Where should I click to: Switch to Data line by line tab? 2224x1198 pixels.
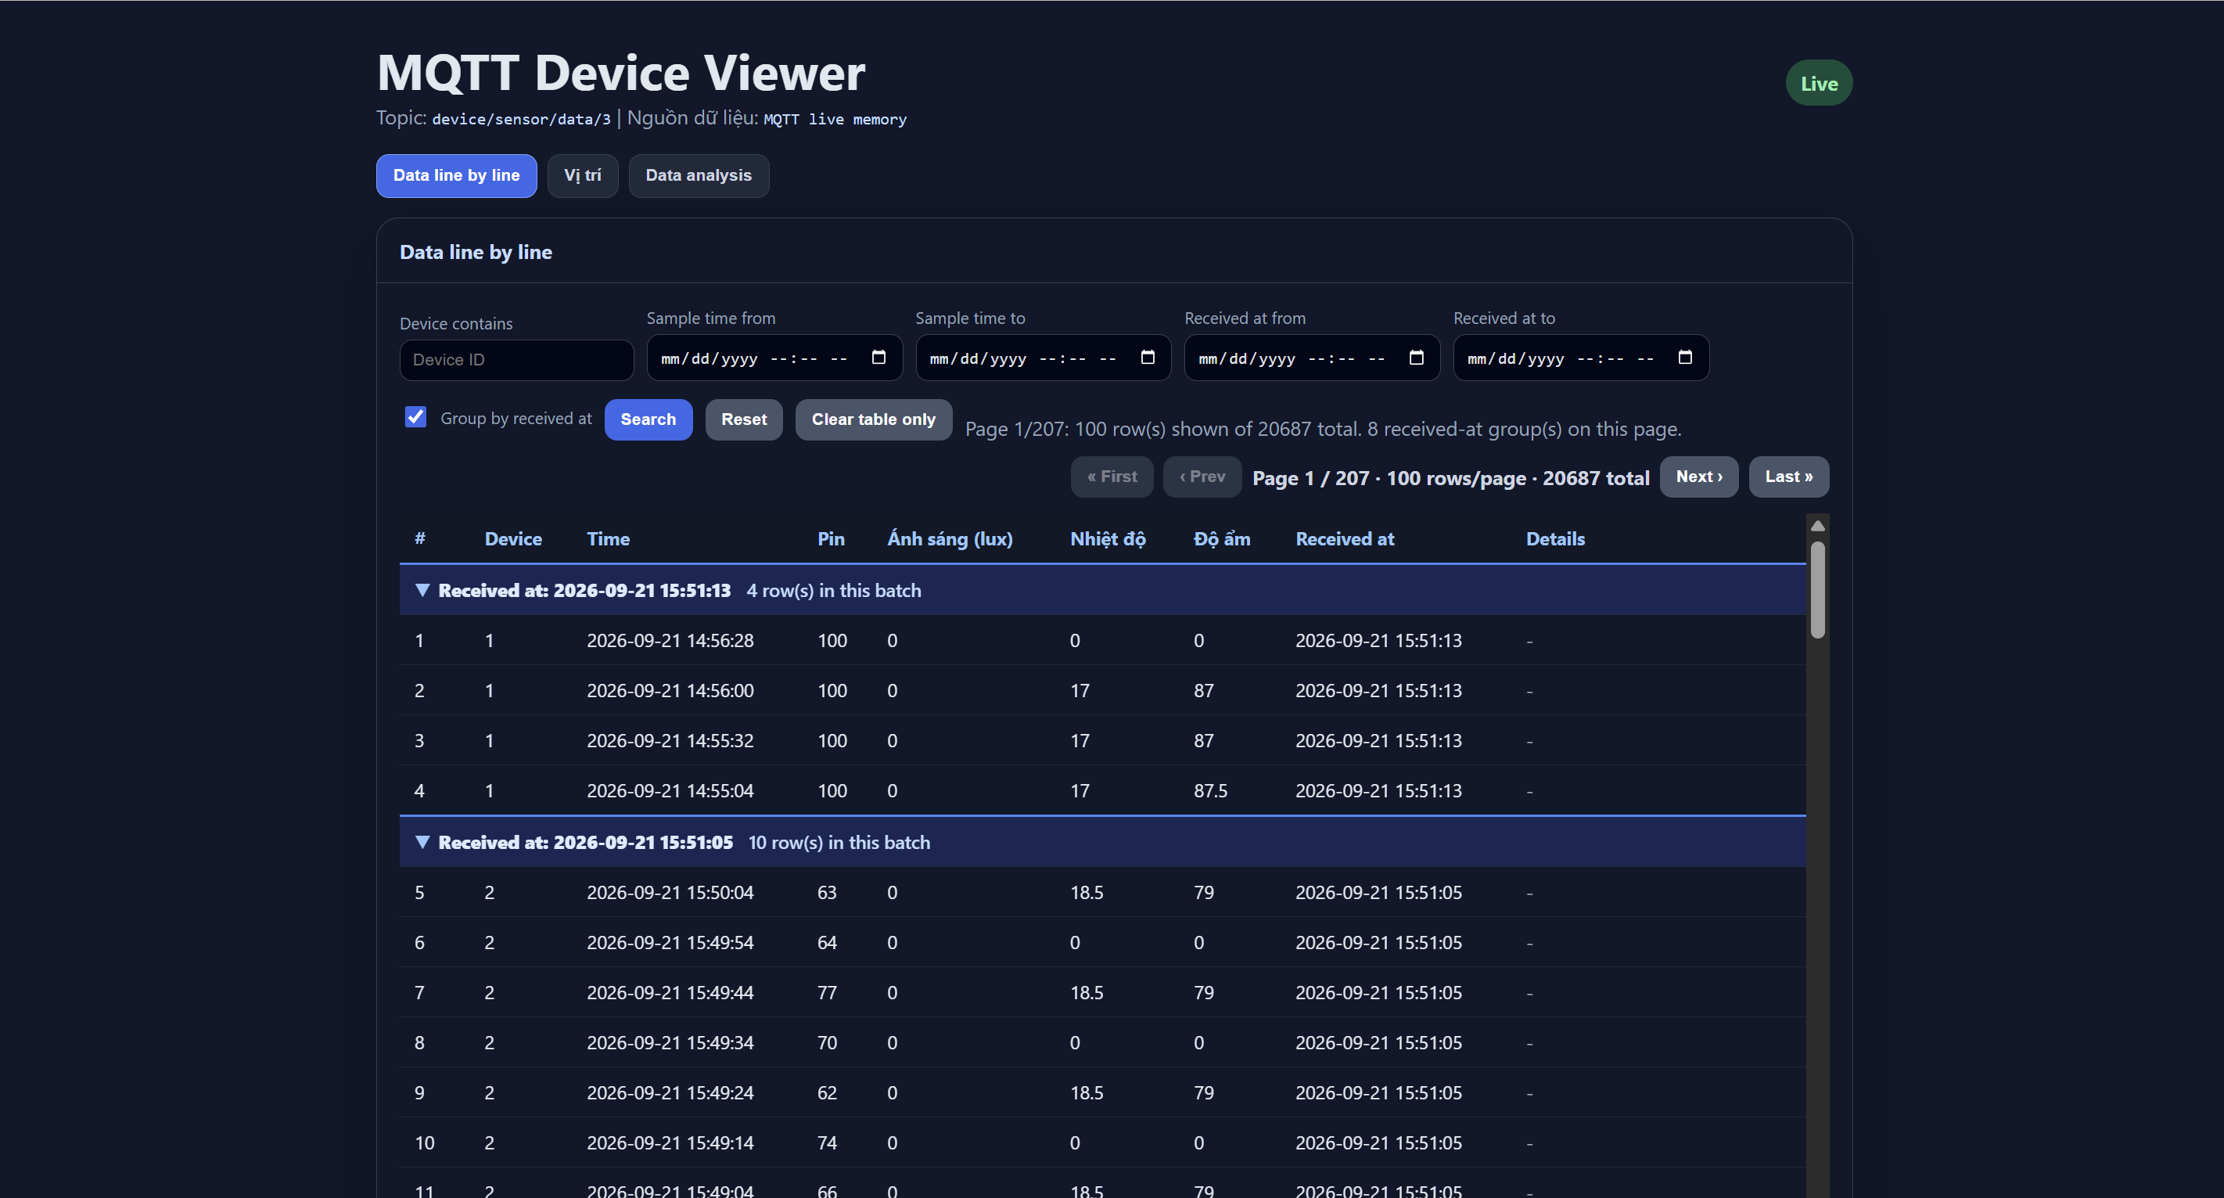coord(457,175)
